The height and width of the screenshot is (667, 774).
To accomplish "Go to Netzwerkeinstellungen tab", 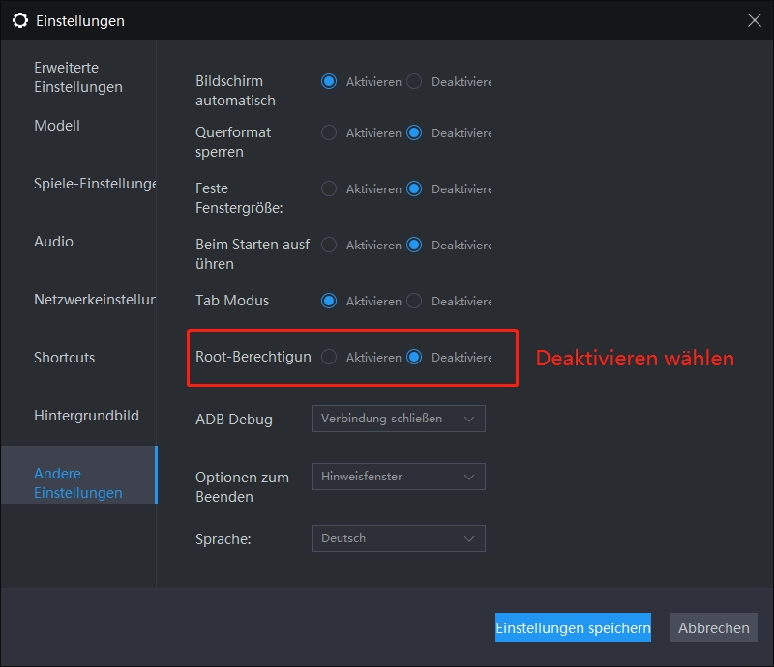I will (x=95, y=300).
